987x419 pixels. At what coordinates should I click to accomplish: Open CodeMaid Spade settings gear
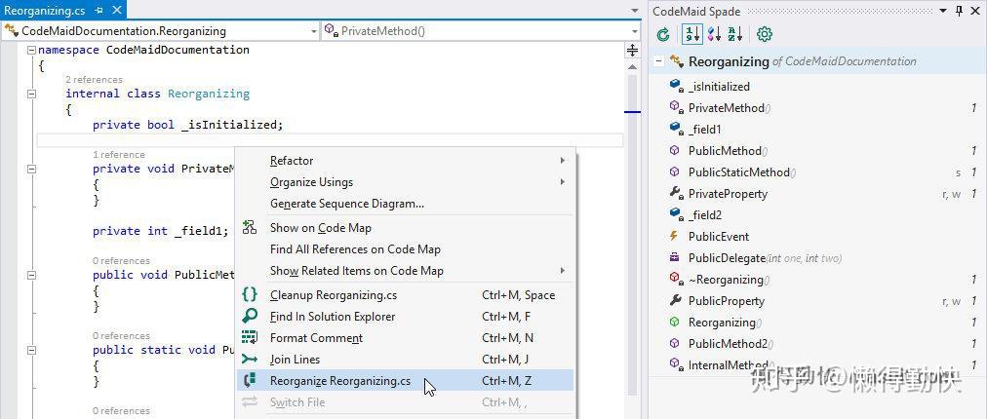point(765,35)
